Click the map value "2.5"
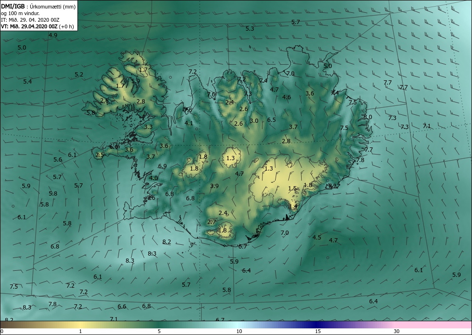Viewport: 472px width, 335px height. click(100, 155)
